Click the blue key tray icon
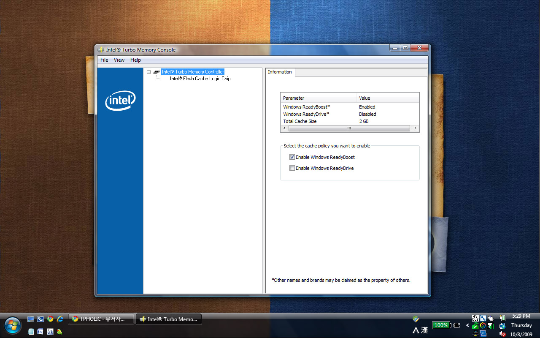 483,318
